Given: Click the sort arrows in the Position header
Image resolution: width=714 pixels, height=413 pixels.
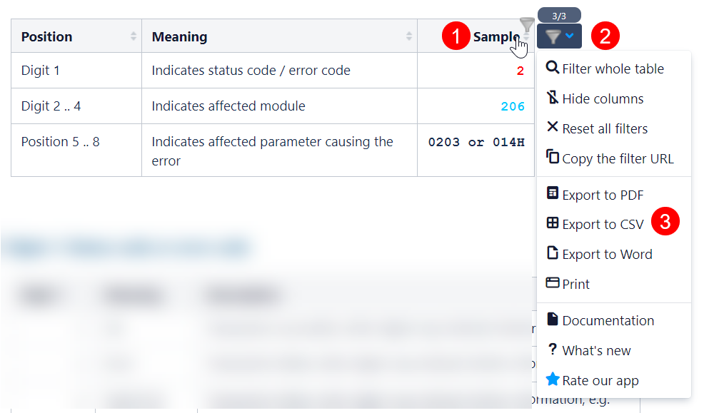Looking at the screenshot, I should 134,36.
